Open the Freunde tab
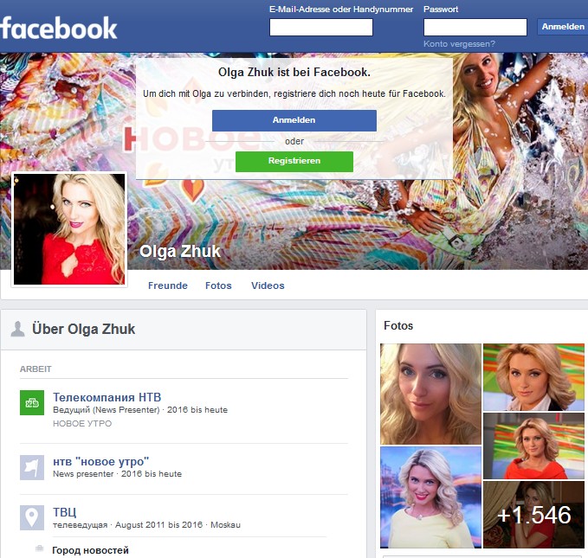 168,285
